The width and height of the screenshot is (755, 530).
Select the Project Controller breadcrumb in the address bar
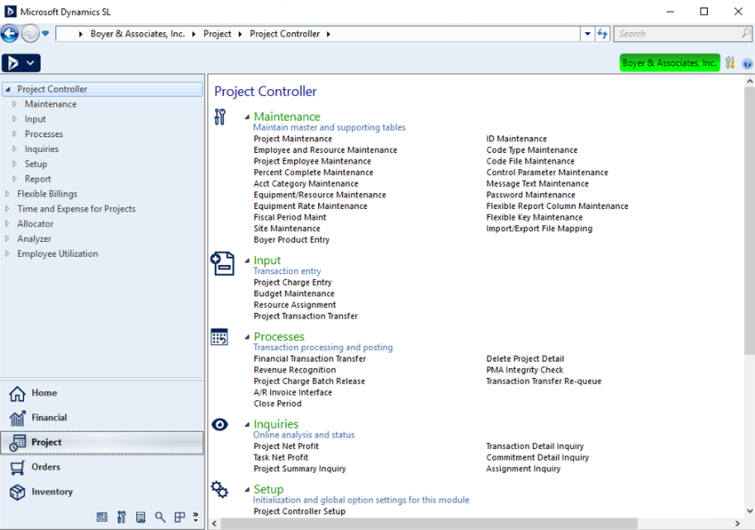pyautogui.click(x=284, y=34)
